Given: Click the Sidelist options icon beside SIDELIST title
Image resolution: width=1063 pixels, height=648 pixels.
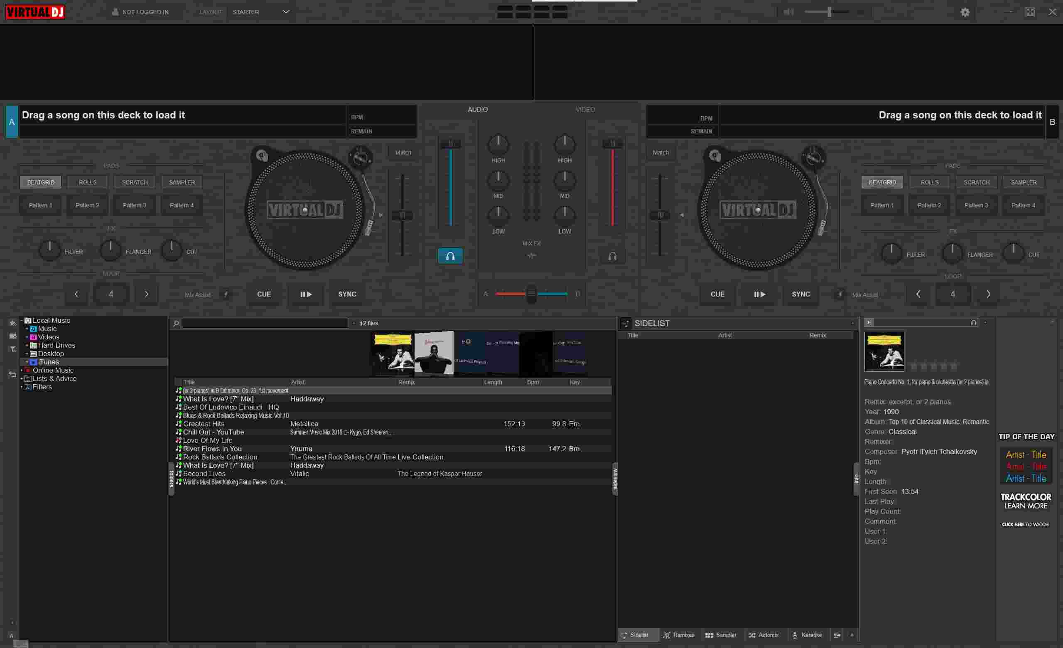Looking at the screenshot, I should tap(626, 323).
